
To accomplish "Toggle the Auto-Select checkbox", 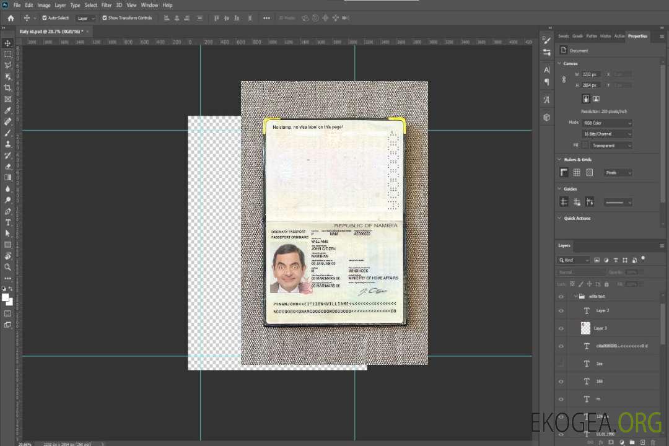I will pyautogui.click(x=45, y=18).
